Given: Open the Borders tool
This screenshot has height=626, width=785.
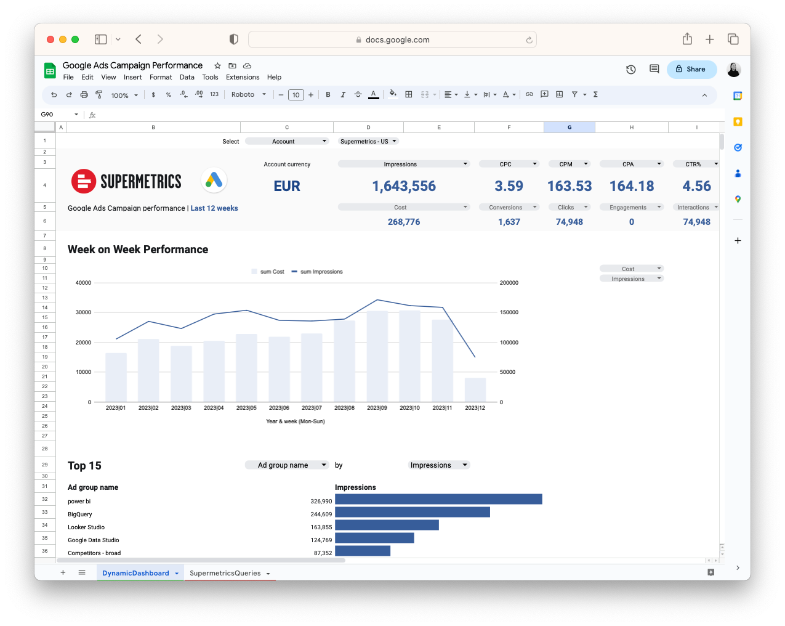Looking at the screenshot, I should pyautogui.click(x=409, y=95).
